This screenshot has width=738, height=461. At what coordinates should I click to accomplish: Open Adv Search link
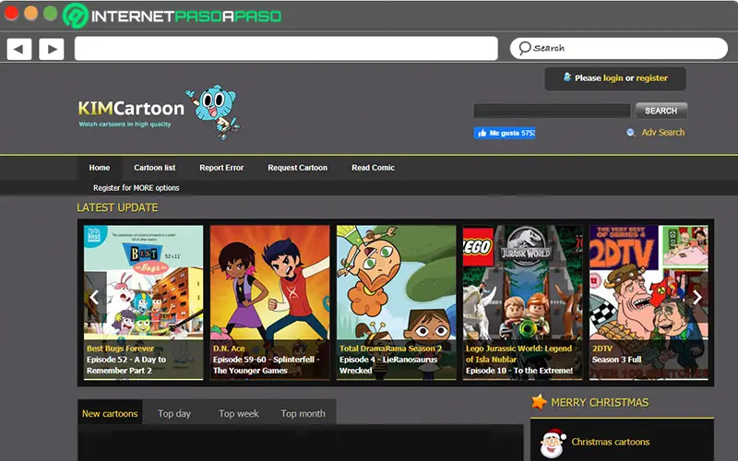(x=662, y=133)
